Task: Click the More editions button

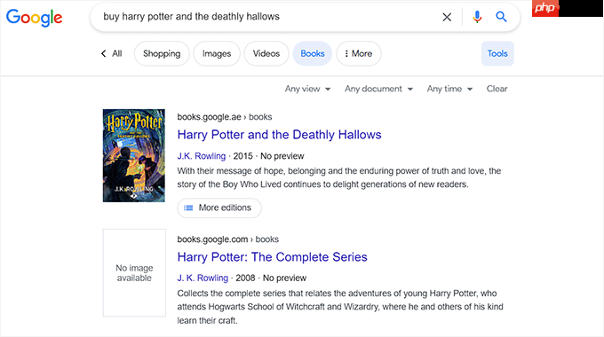Action: [219, 208]
